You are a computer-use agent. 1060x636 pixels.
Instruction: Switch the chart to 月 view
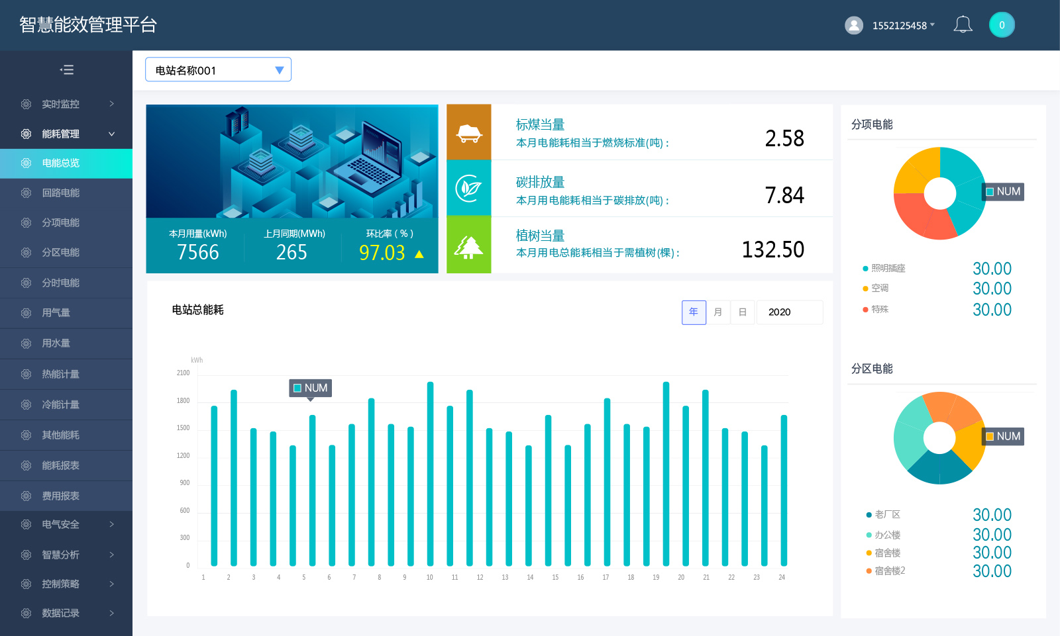point(718,312)
